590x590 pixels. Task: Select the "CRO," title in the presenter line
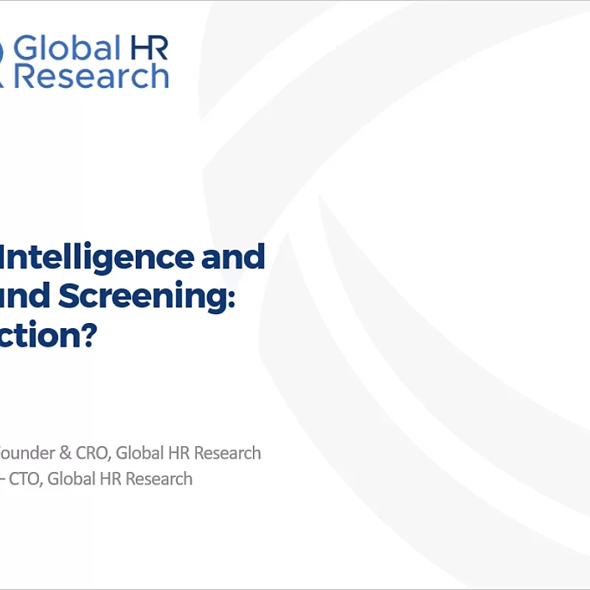click(x=93, y=453)
